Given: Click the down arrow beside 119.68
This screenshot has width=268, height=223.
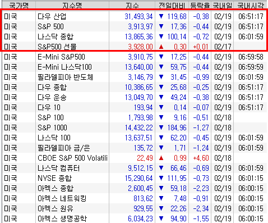Looking at the screenshot, I should pyautogui.click(x=161, y=16).
